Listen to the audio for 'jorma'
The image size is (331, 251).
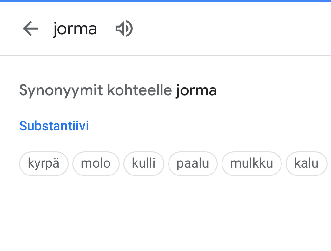(x=124, y=29)
